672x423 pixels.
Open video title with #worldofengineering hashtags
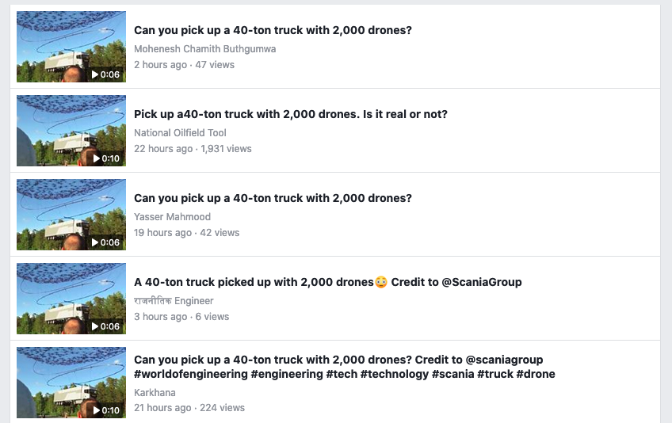click(344, 367)
